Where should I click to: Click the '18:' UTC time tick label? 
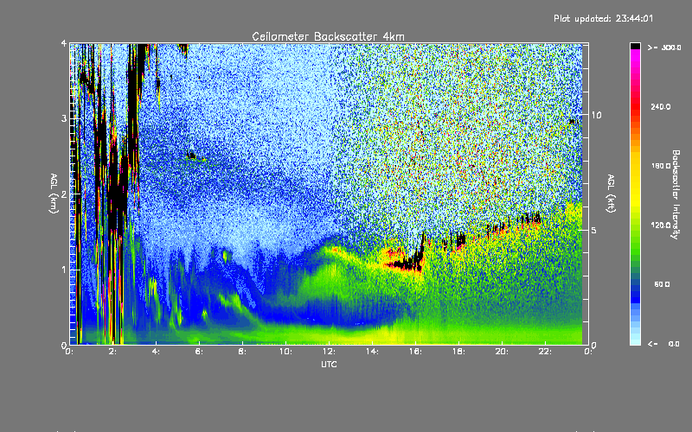pos(459,352)
